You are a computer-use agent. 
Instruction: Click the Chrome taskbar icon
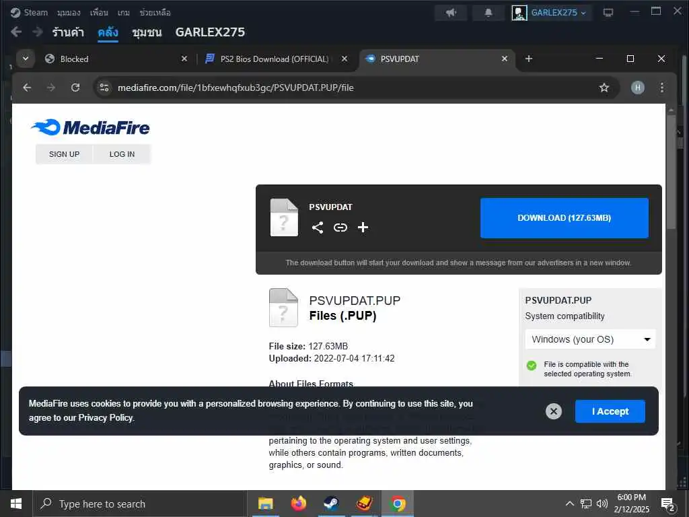tap(398, 504)
